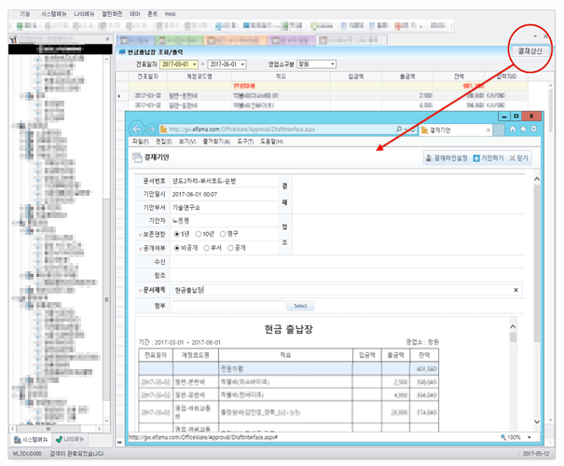This screenshot has height=466, width=564.
Task: Open the 기능 menu
Action: click(25, 14)
